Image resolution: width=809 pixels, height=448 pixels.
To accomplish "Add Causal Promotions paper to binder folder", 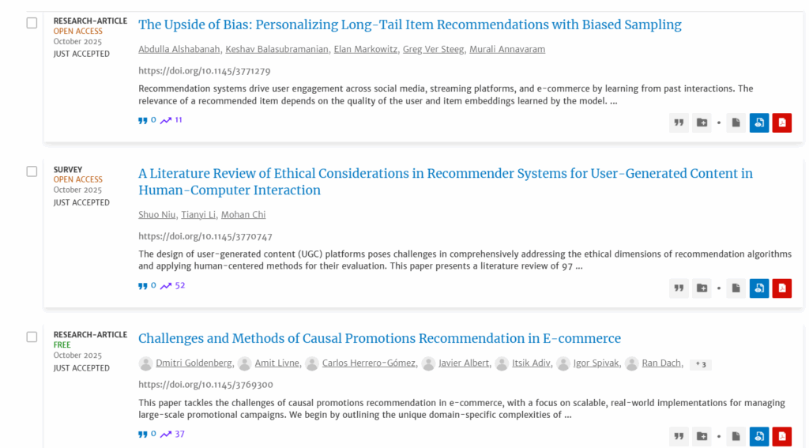I will 702,436.
